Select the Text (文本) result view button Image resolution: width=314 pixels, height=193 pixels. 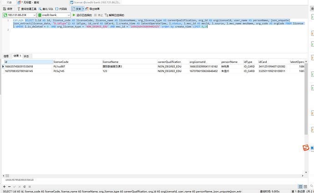click(76, 9)
